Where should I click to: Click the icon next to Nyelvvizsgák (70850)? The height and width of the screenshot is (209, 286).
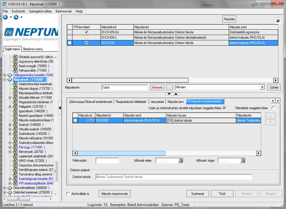(x=15, y=66)
